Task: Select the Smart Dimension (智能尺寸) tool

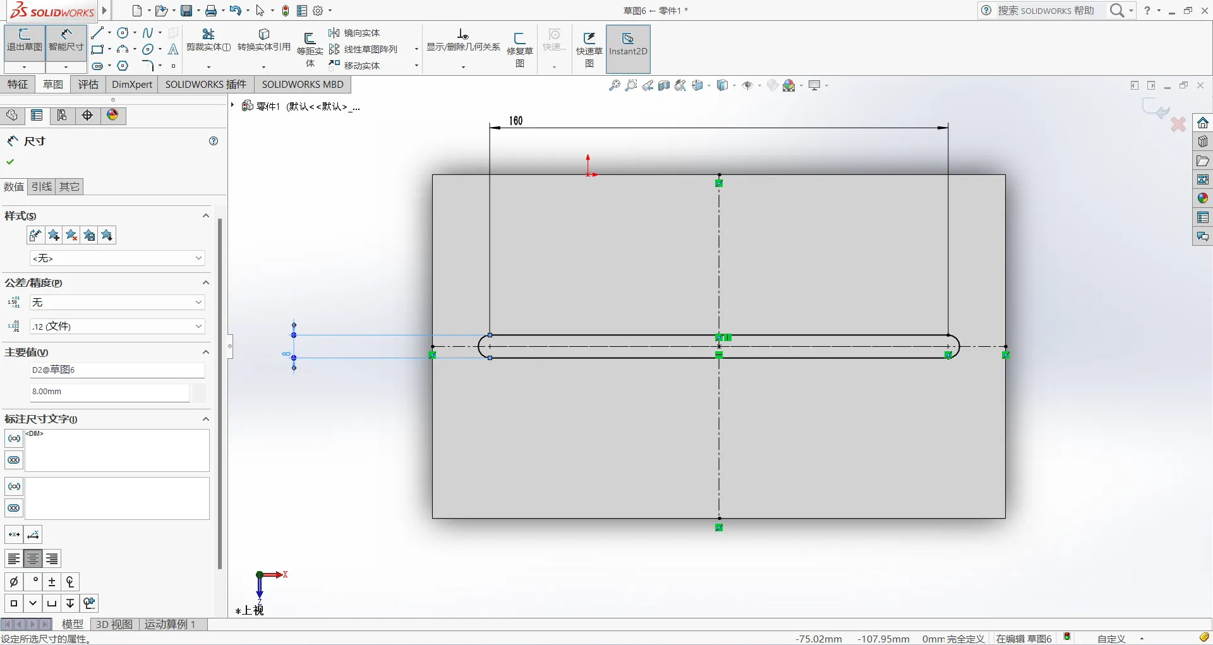Action: pyautogui.click(x=66, y=42)
